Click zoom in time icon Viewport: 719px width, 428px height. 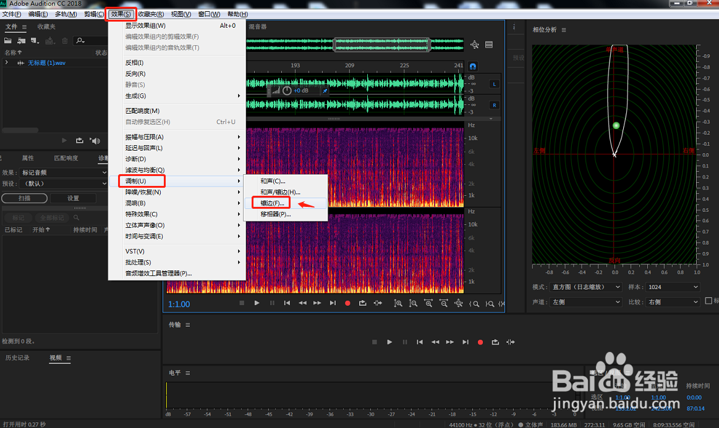click(x=428, y=303)
